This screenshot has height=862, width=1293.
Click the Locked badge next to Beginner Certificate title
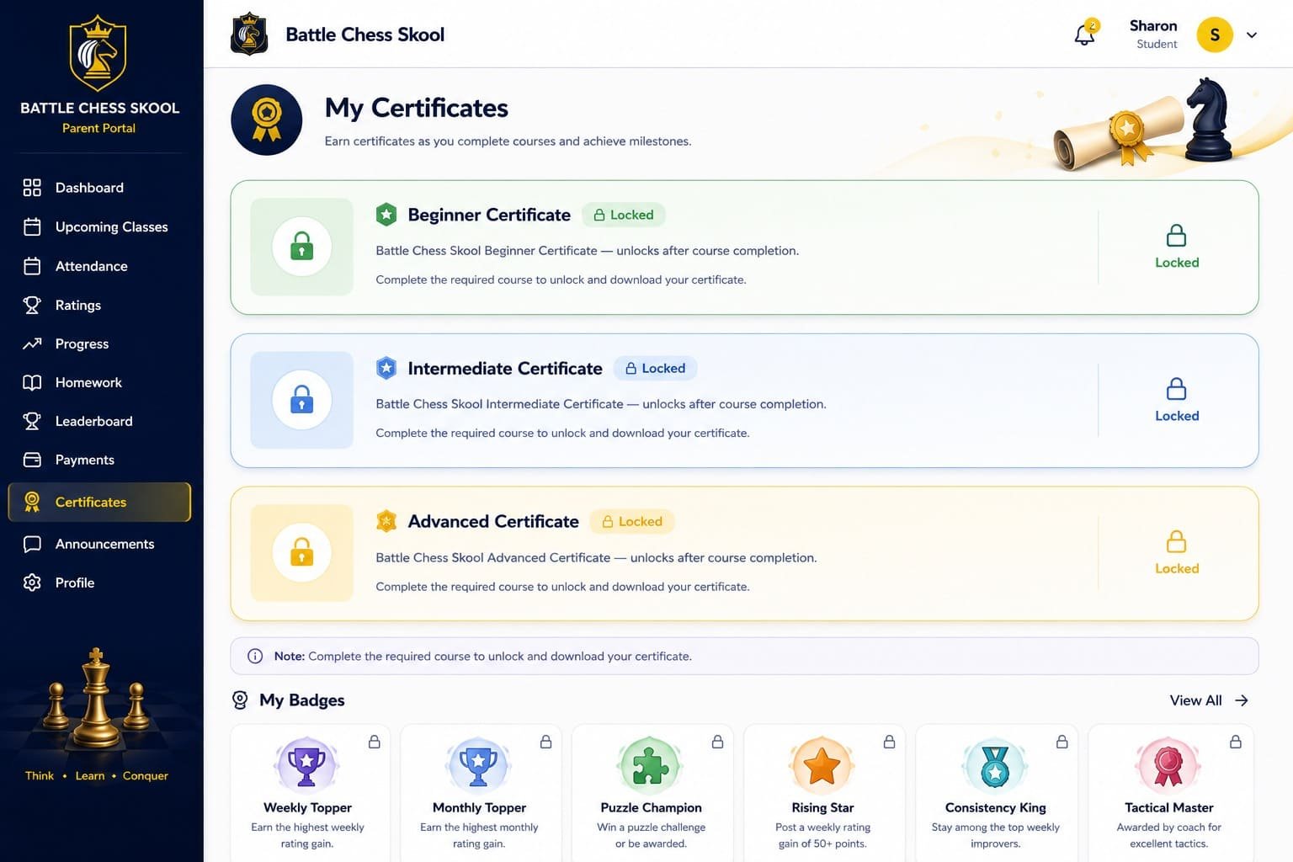click(624, 215)
